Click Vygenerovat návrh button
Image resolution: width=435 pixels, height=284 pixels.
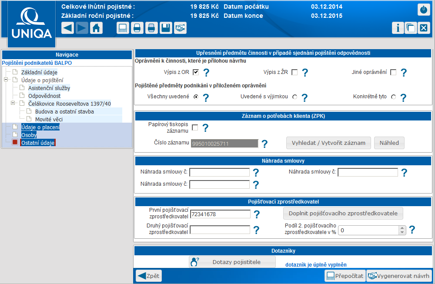pos(399,276)
